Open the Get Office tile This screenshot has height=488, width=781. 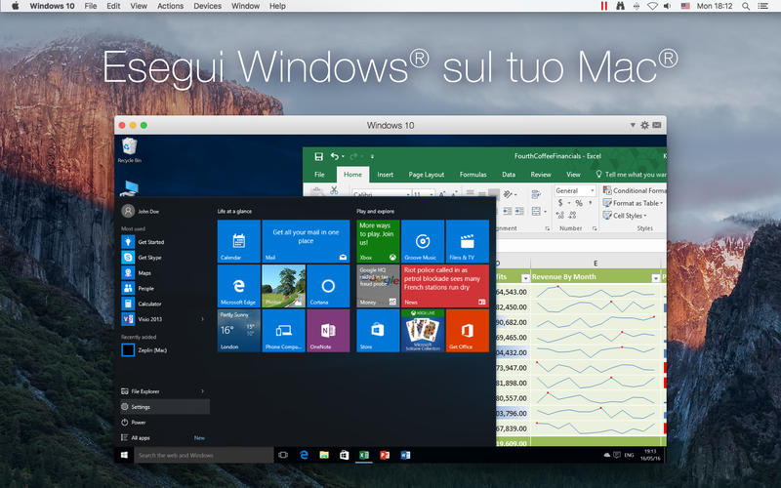click(x=468, y=331)
